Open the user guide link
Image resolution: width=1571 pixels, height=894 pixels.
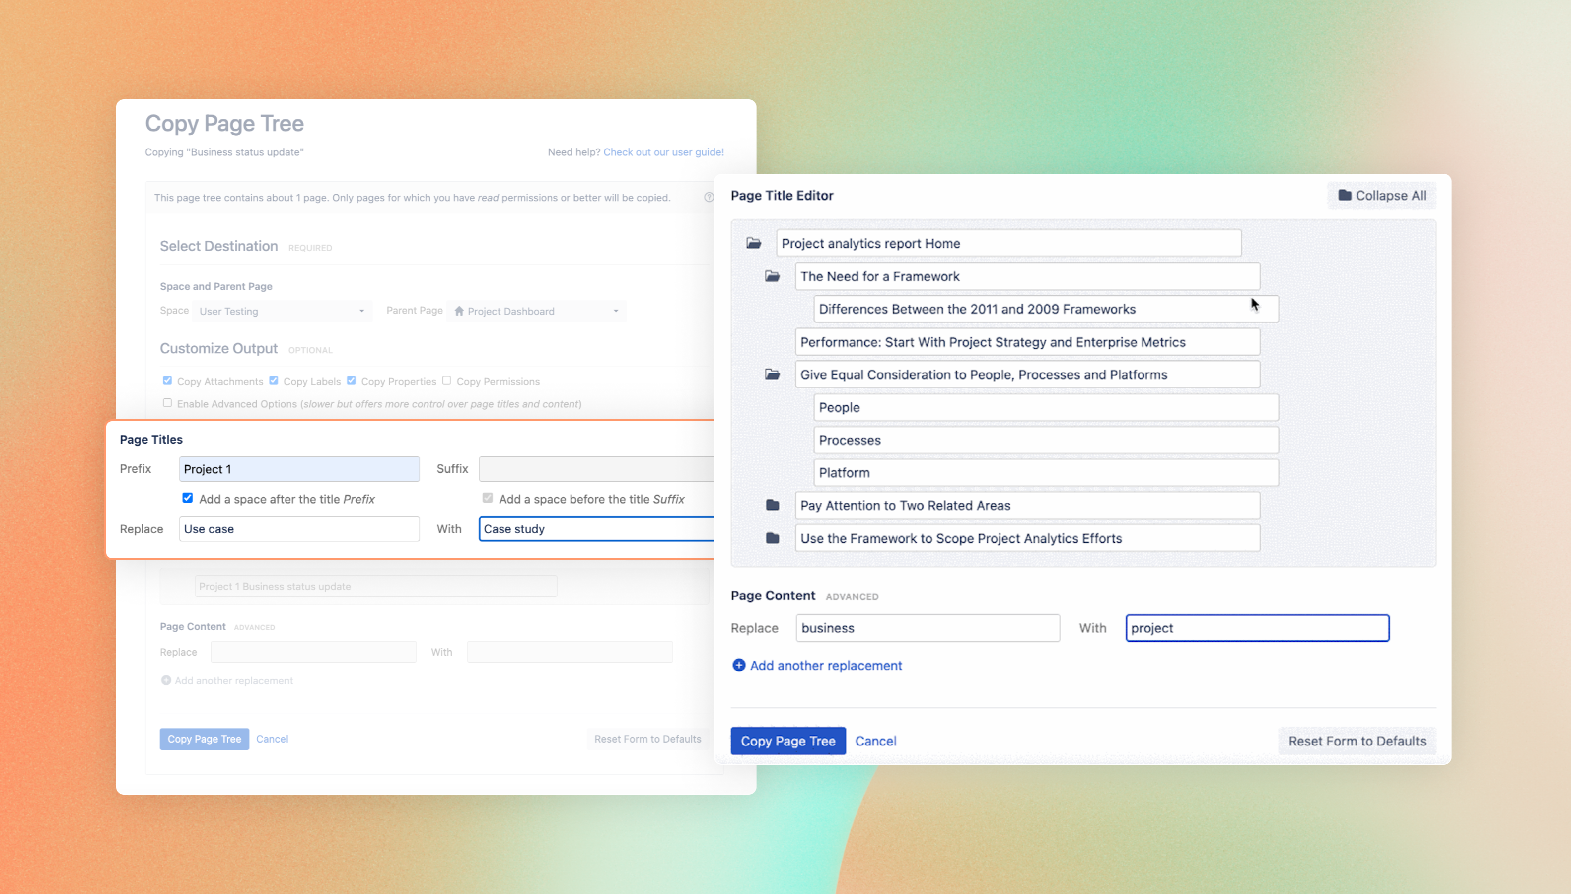pos(663,151)
